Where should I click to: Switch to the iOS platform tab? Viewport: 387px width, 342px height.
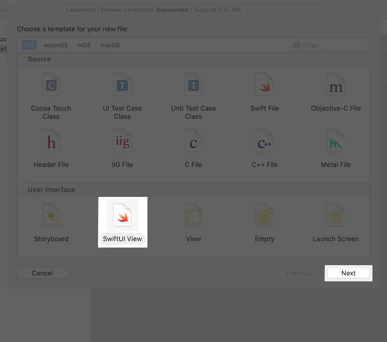pyautogui.click(x=29, y=45)
